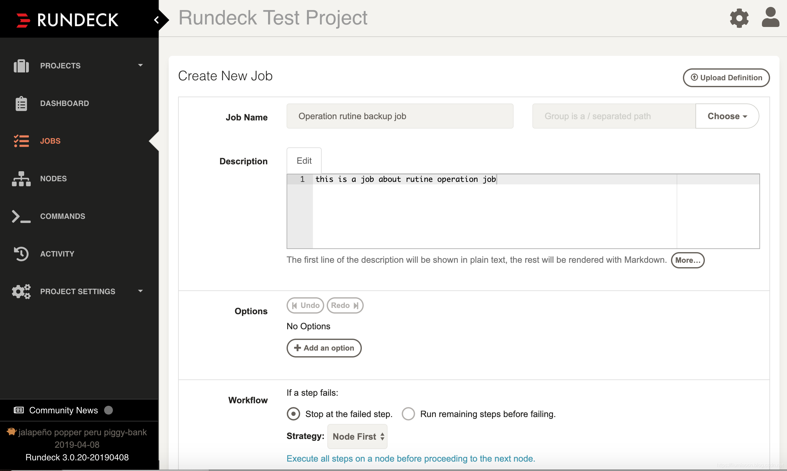Click line number 1 in the editor gutter
This screenshot has height=471, width=787.
(x=303, y=179)
